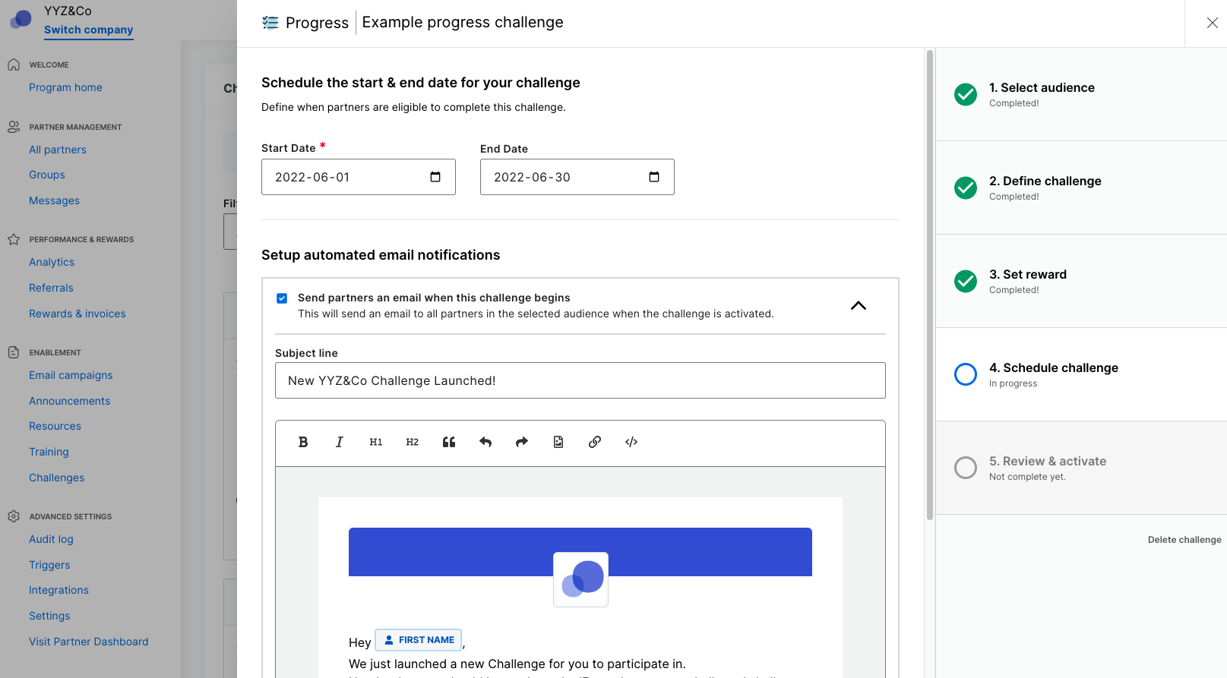Image resolution: width=1227 pixels, height=678 pixels.
Task: Click the Start Date input field
Action: click(x=359, y=177)
